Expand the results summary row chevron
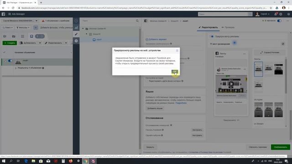 tap(16, 68)
